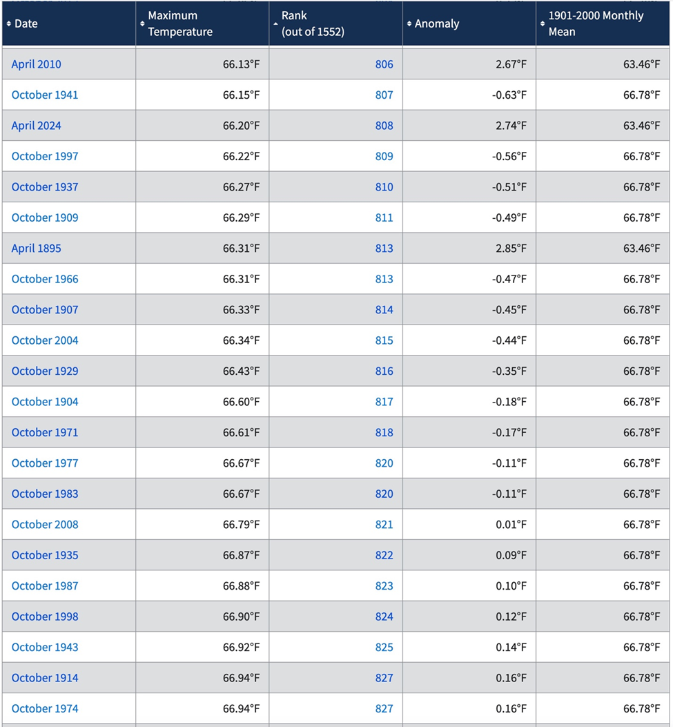
Task: Click the October 2004 date link
Action: pos(45,340)
